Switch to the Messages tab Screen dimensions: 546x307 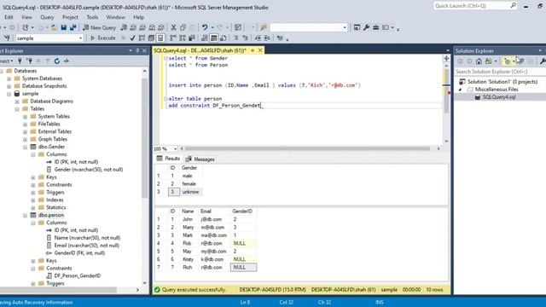[x=200, y=159]
